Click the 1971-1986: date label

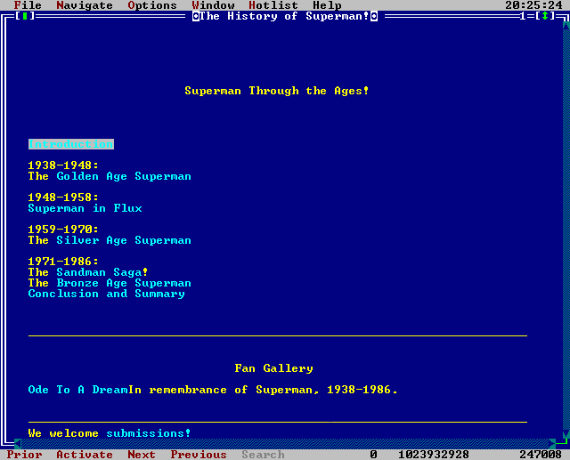point(63,262)
